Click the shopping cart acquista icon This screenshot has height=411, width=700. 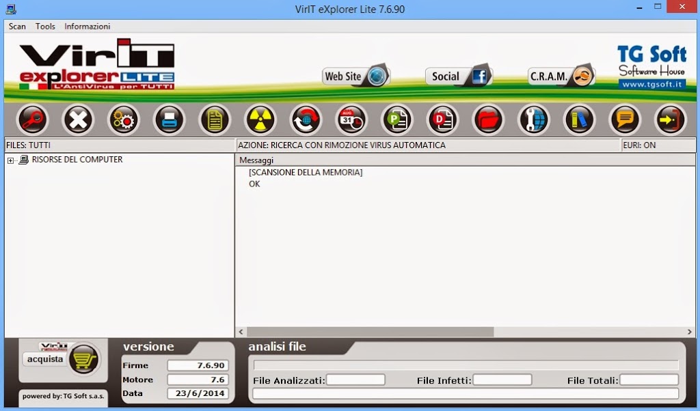[83, 359]
